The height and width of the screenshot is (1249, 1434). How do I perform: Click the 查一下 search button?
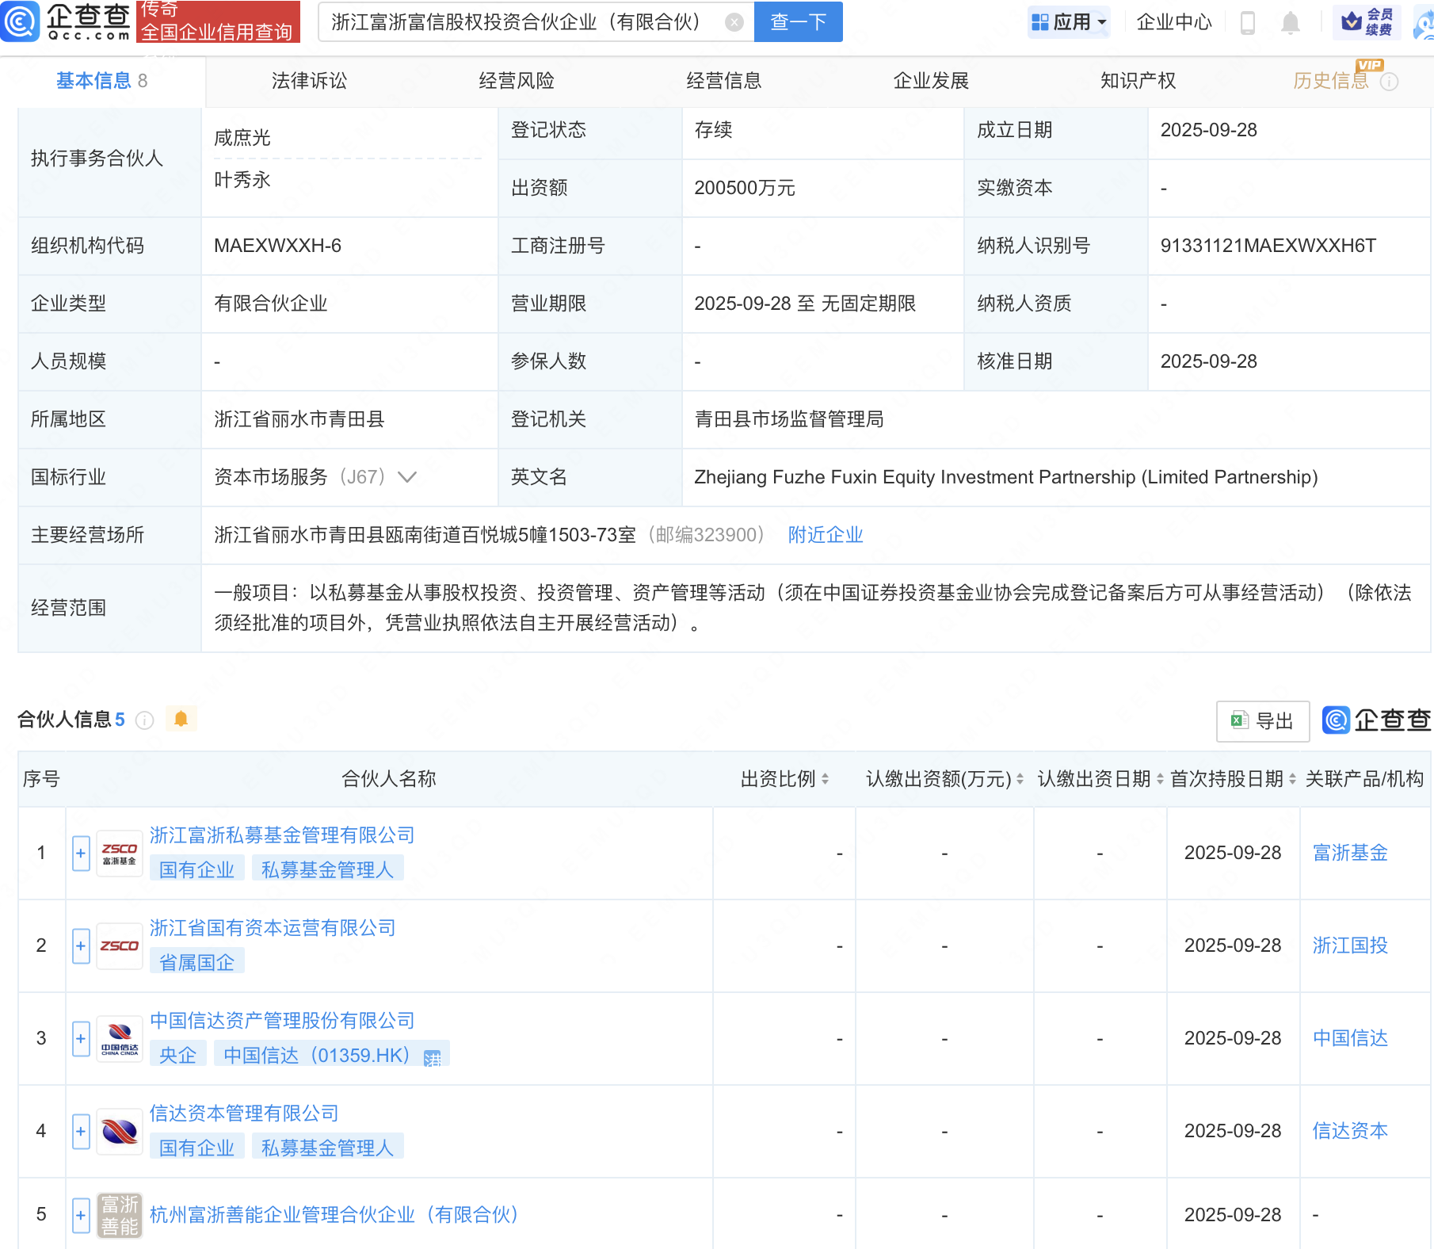tap(798, 22)
